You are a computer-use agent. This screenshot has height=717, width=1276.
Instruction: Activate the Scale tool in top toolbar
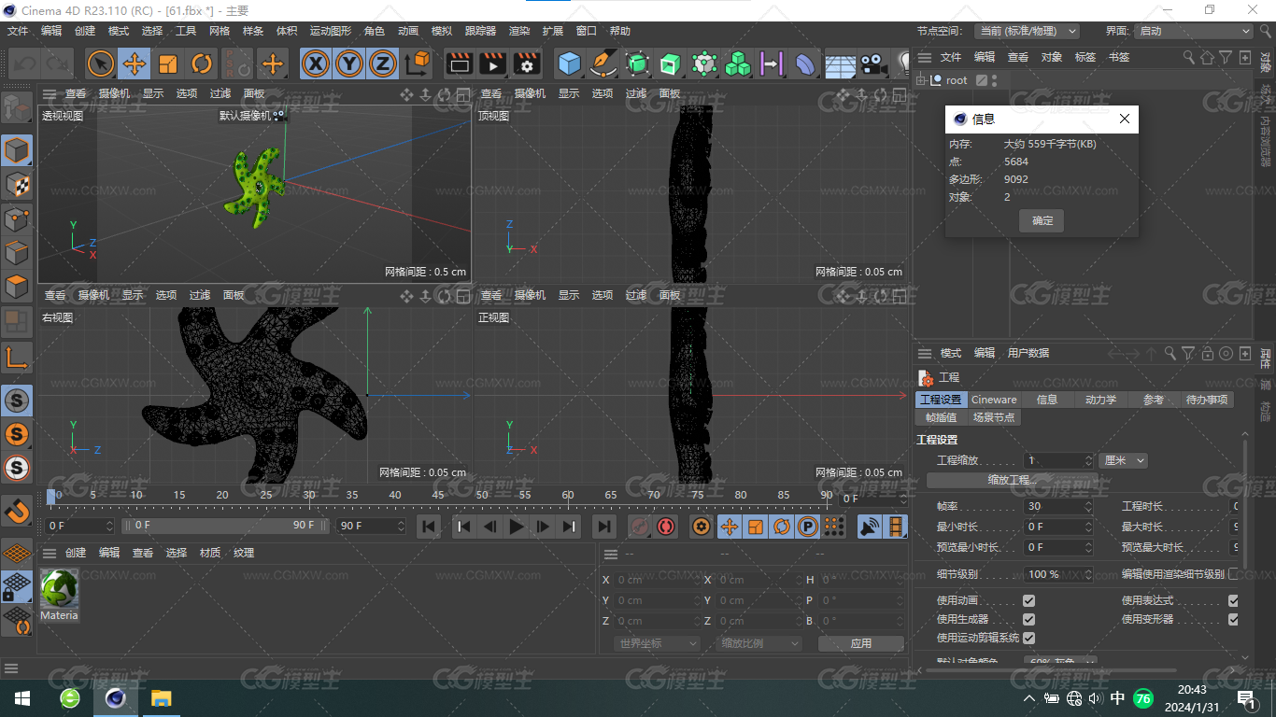(x=168, y=63)
